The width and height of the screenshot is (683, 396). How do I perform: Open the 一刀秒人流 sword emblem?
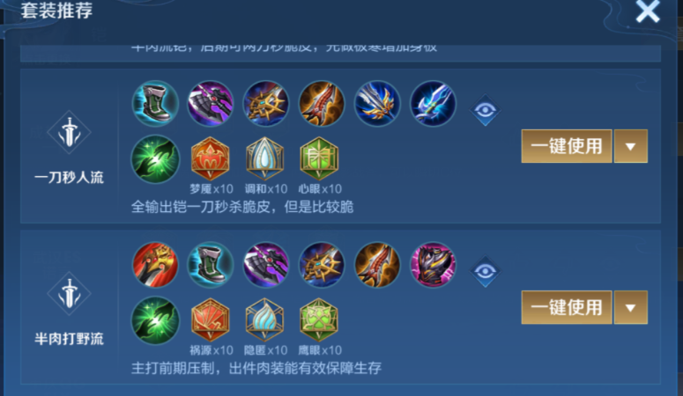coord(70,132)
